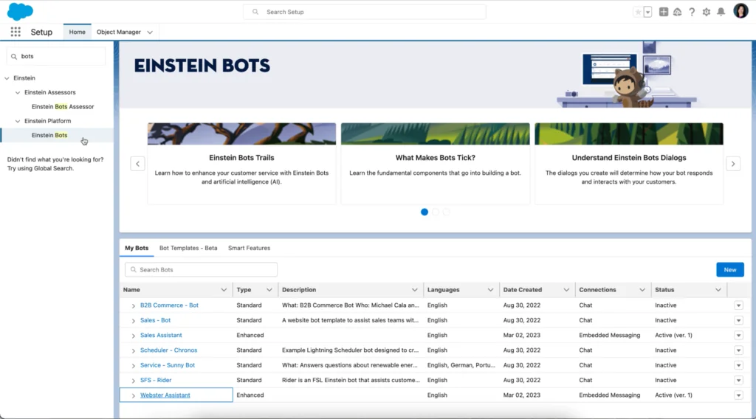The image size is (756, 419).
Task: Click the Search Bots input field
Action: point(201,270)
